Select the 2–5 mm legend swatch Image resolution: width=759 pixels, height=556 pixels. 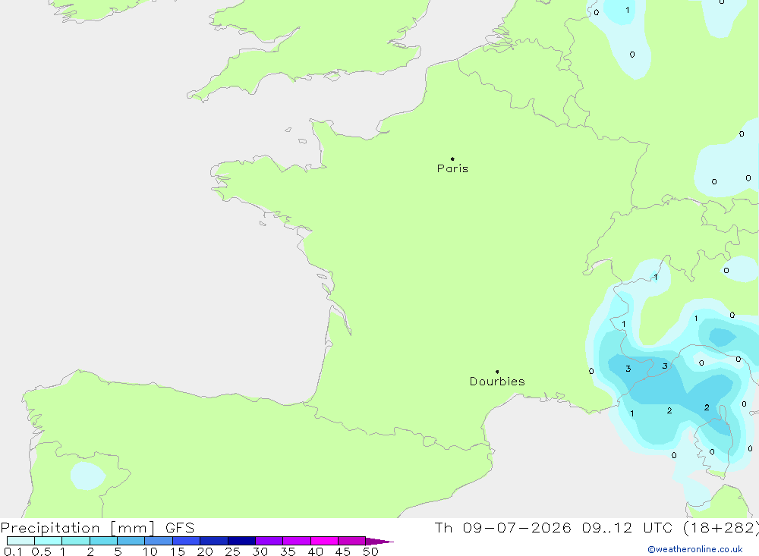(103, 541)
